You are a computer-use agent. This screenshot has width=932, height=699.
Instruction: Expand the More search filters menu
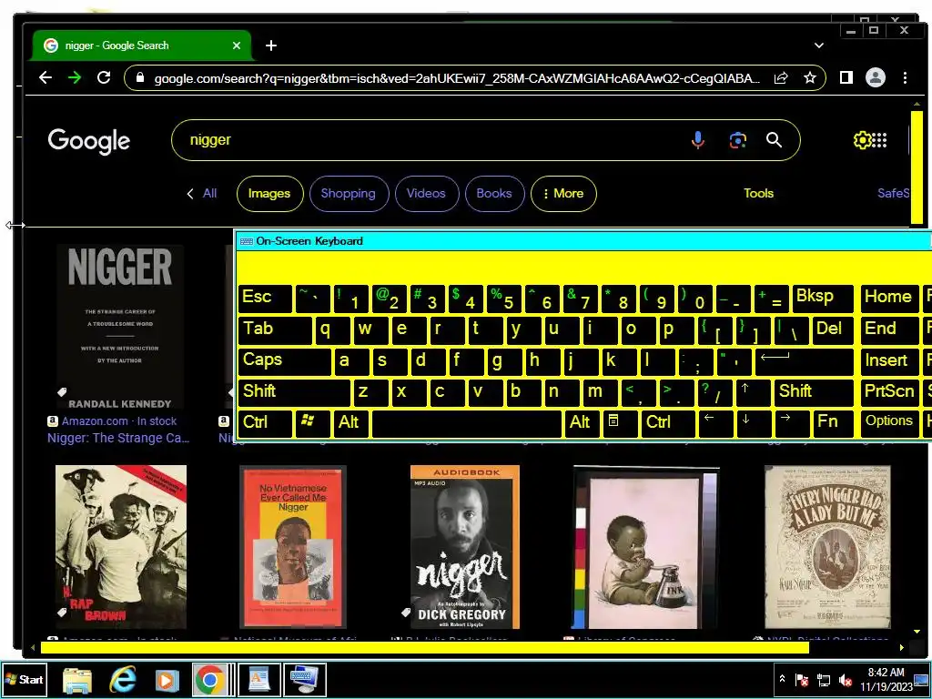[x=563, y=194]
